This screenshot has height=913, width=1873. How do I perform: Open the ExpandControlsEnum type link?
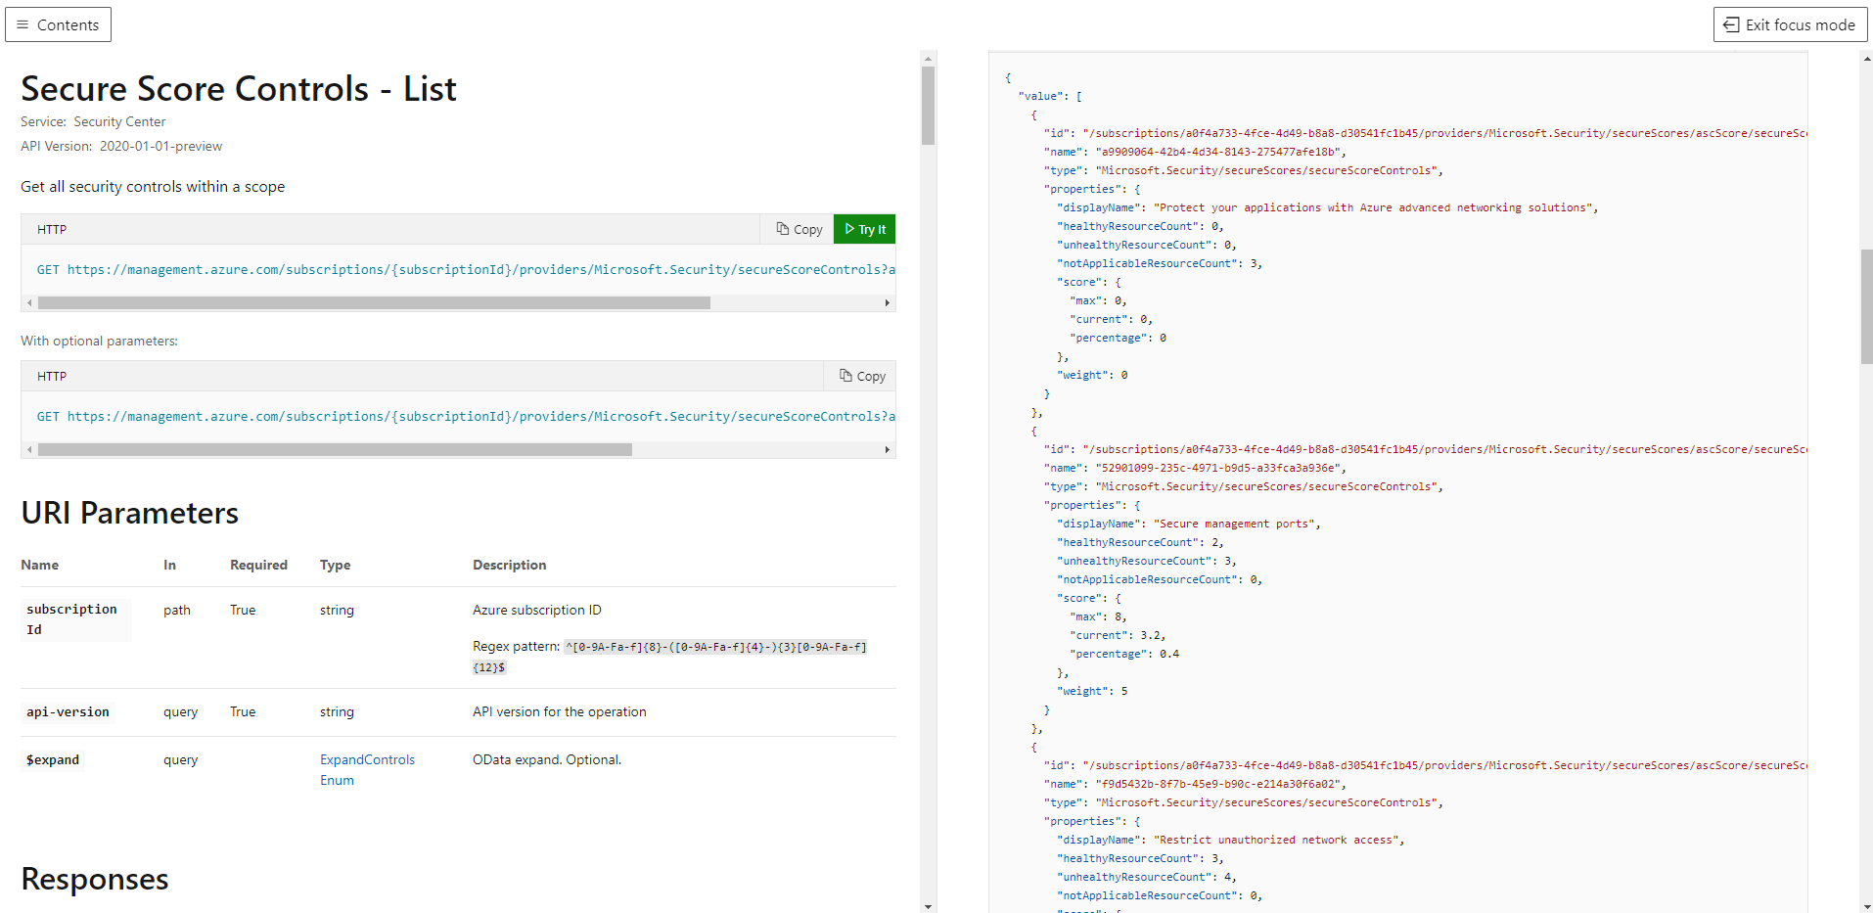coord(367,769)
